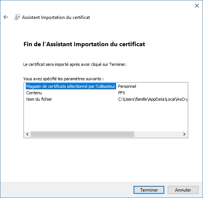Click the 'Le certificat sera importé' text

point(75,64)
